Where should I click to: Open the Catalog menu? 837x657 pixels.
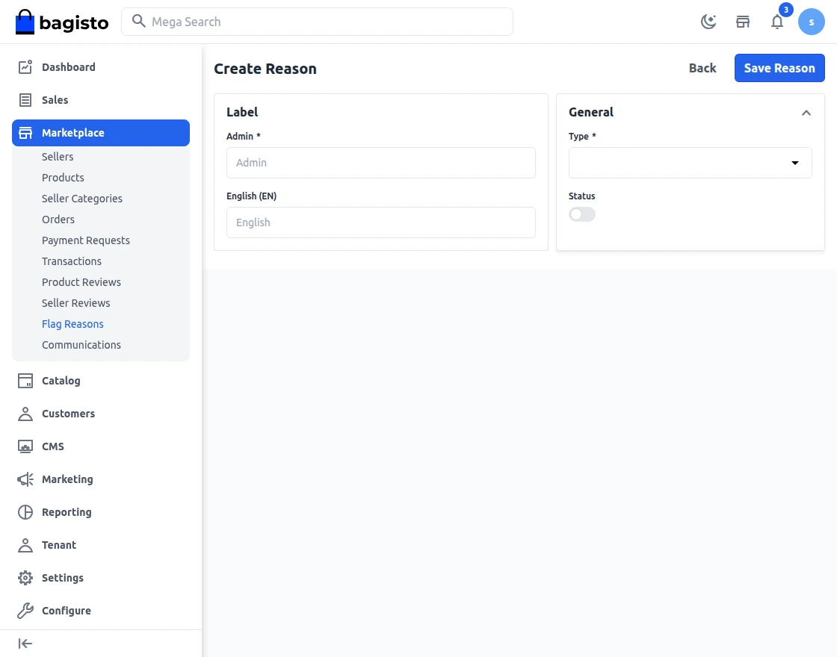[61, 381]
